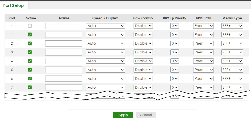Expand the Flow Control dropdown for all ports (*)

(x=143, y=26)
